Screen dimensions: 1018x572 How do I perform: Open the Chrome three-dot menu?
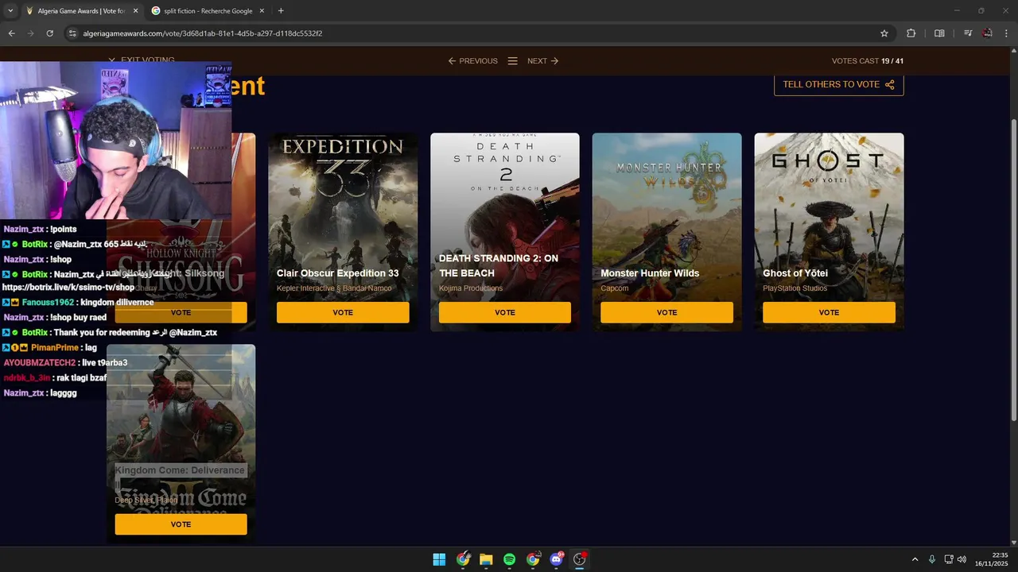1007,33
